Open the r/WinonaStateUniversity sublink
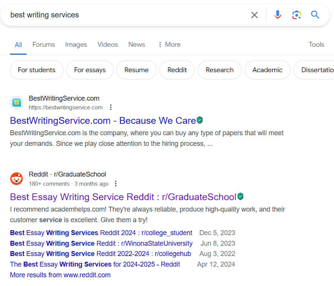The width and height of the screenshot is (334, 286). click(x=101, y=243)
